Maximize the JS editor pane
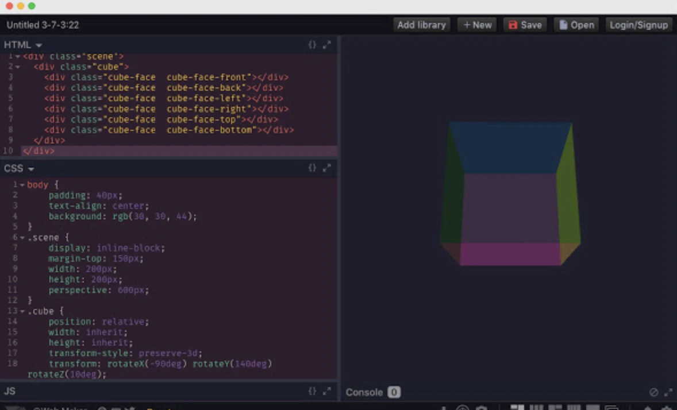Viewport: 677px width, 410px height. coord(327,391)
